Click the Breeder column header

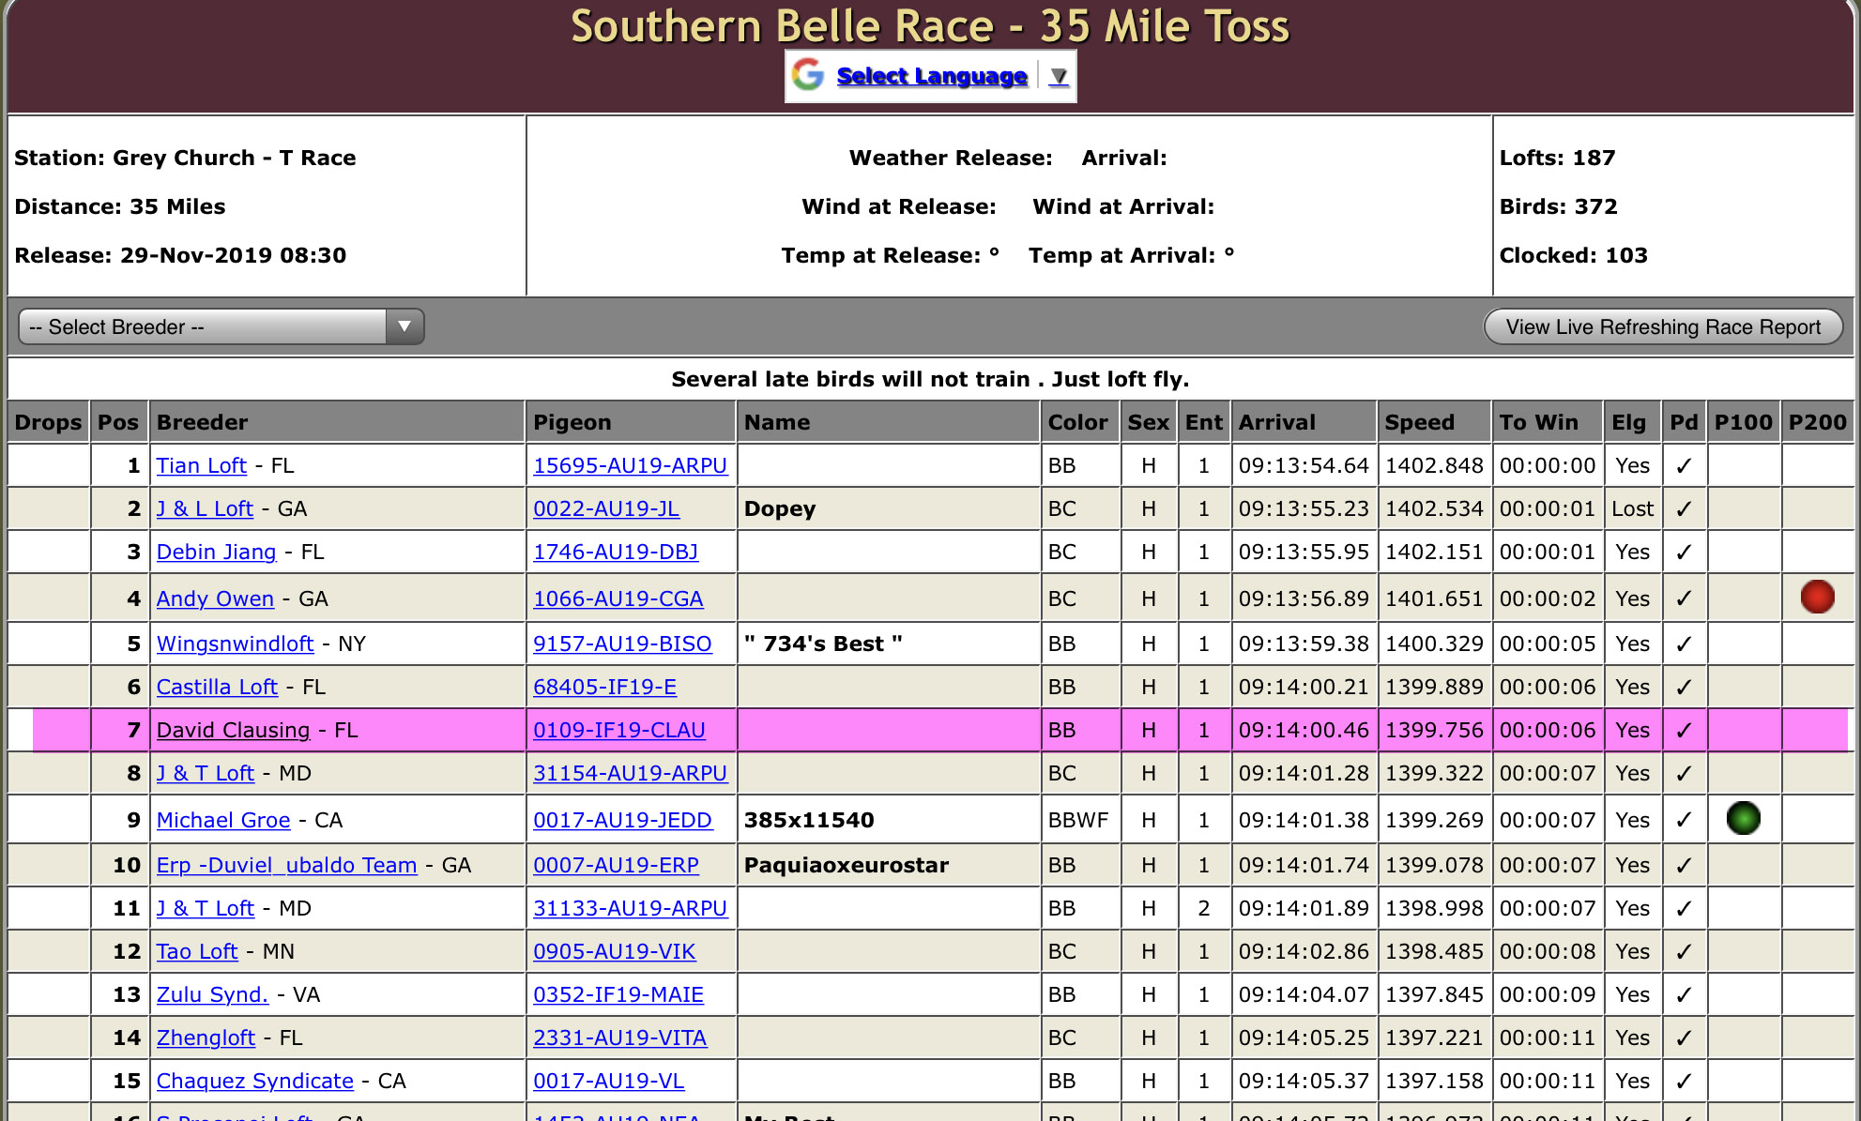tap(202, 422)
